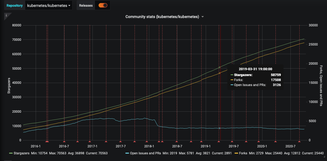Click tooltip Open Issues and PRs value 3126
The height and width of the screenshot is (161, 327).
pos(277,85)
